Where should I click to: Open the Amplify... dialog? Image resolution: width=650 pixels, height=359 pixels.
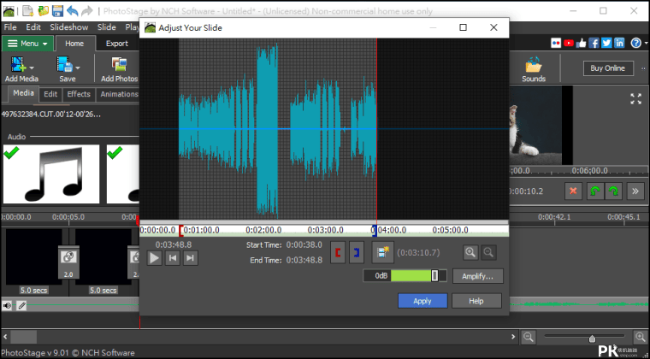click(477, 276)
